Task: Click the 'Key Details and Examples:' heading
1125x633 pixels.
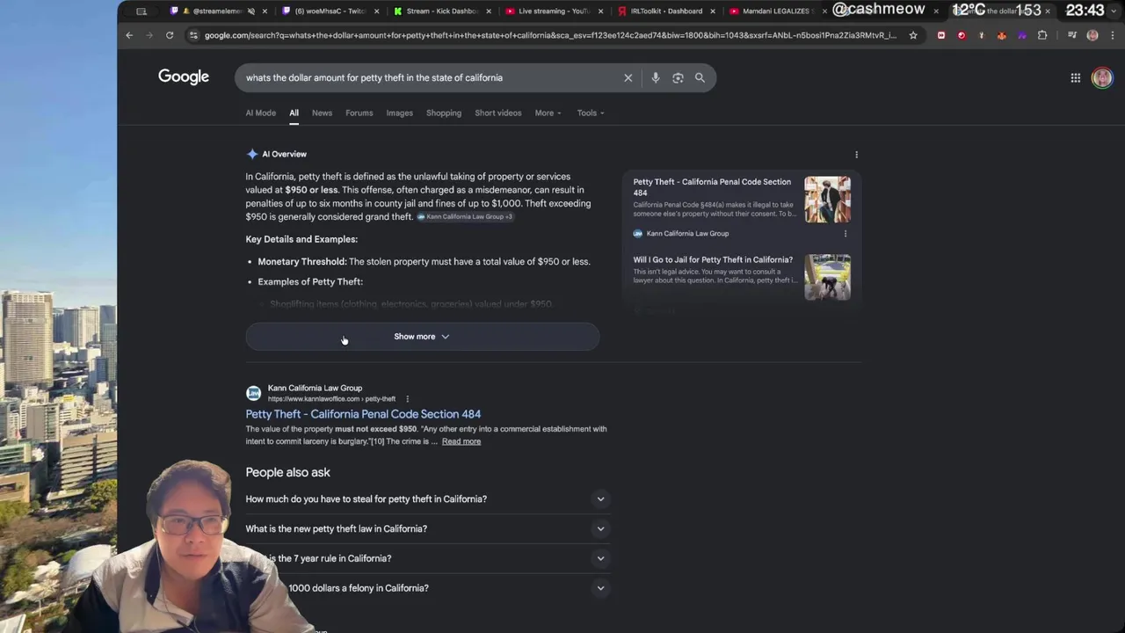Action: click(x=301, y=239)
